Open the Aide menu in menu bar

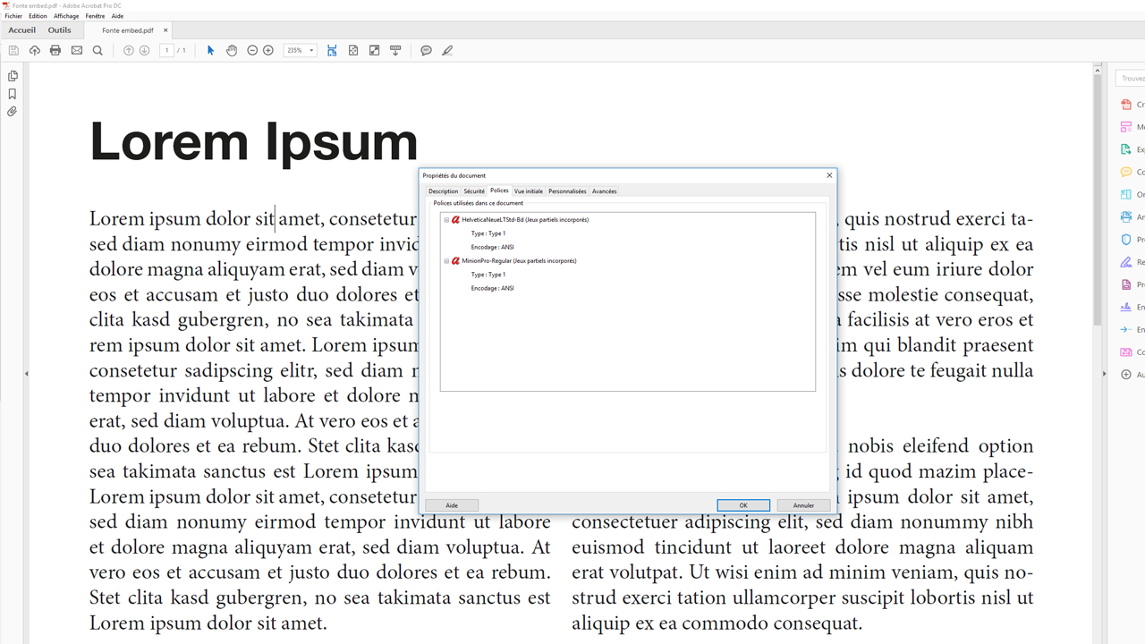coord(117,16)
